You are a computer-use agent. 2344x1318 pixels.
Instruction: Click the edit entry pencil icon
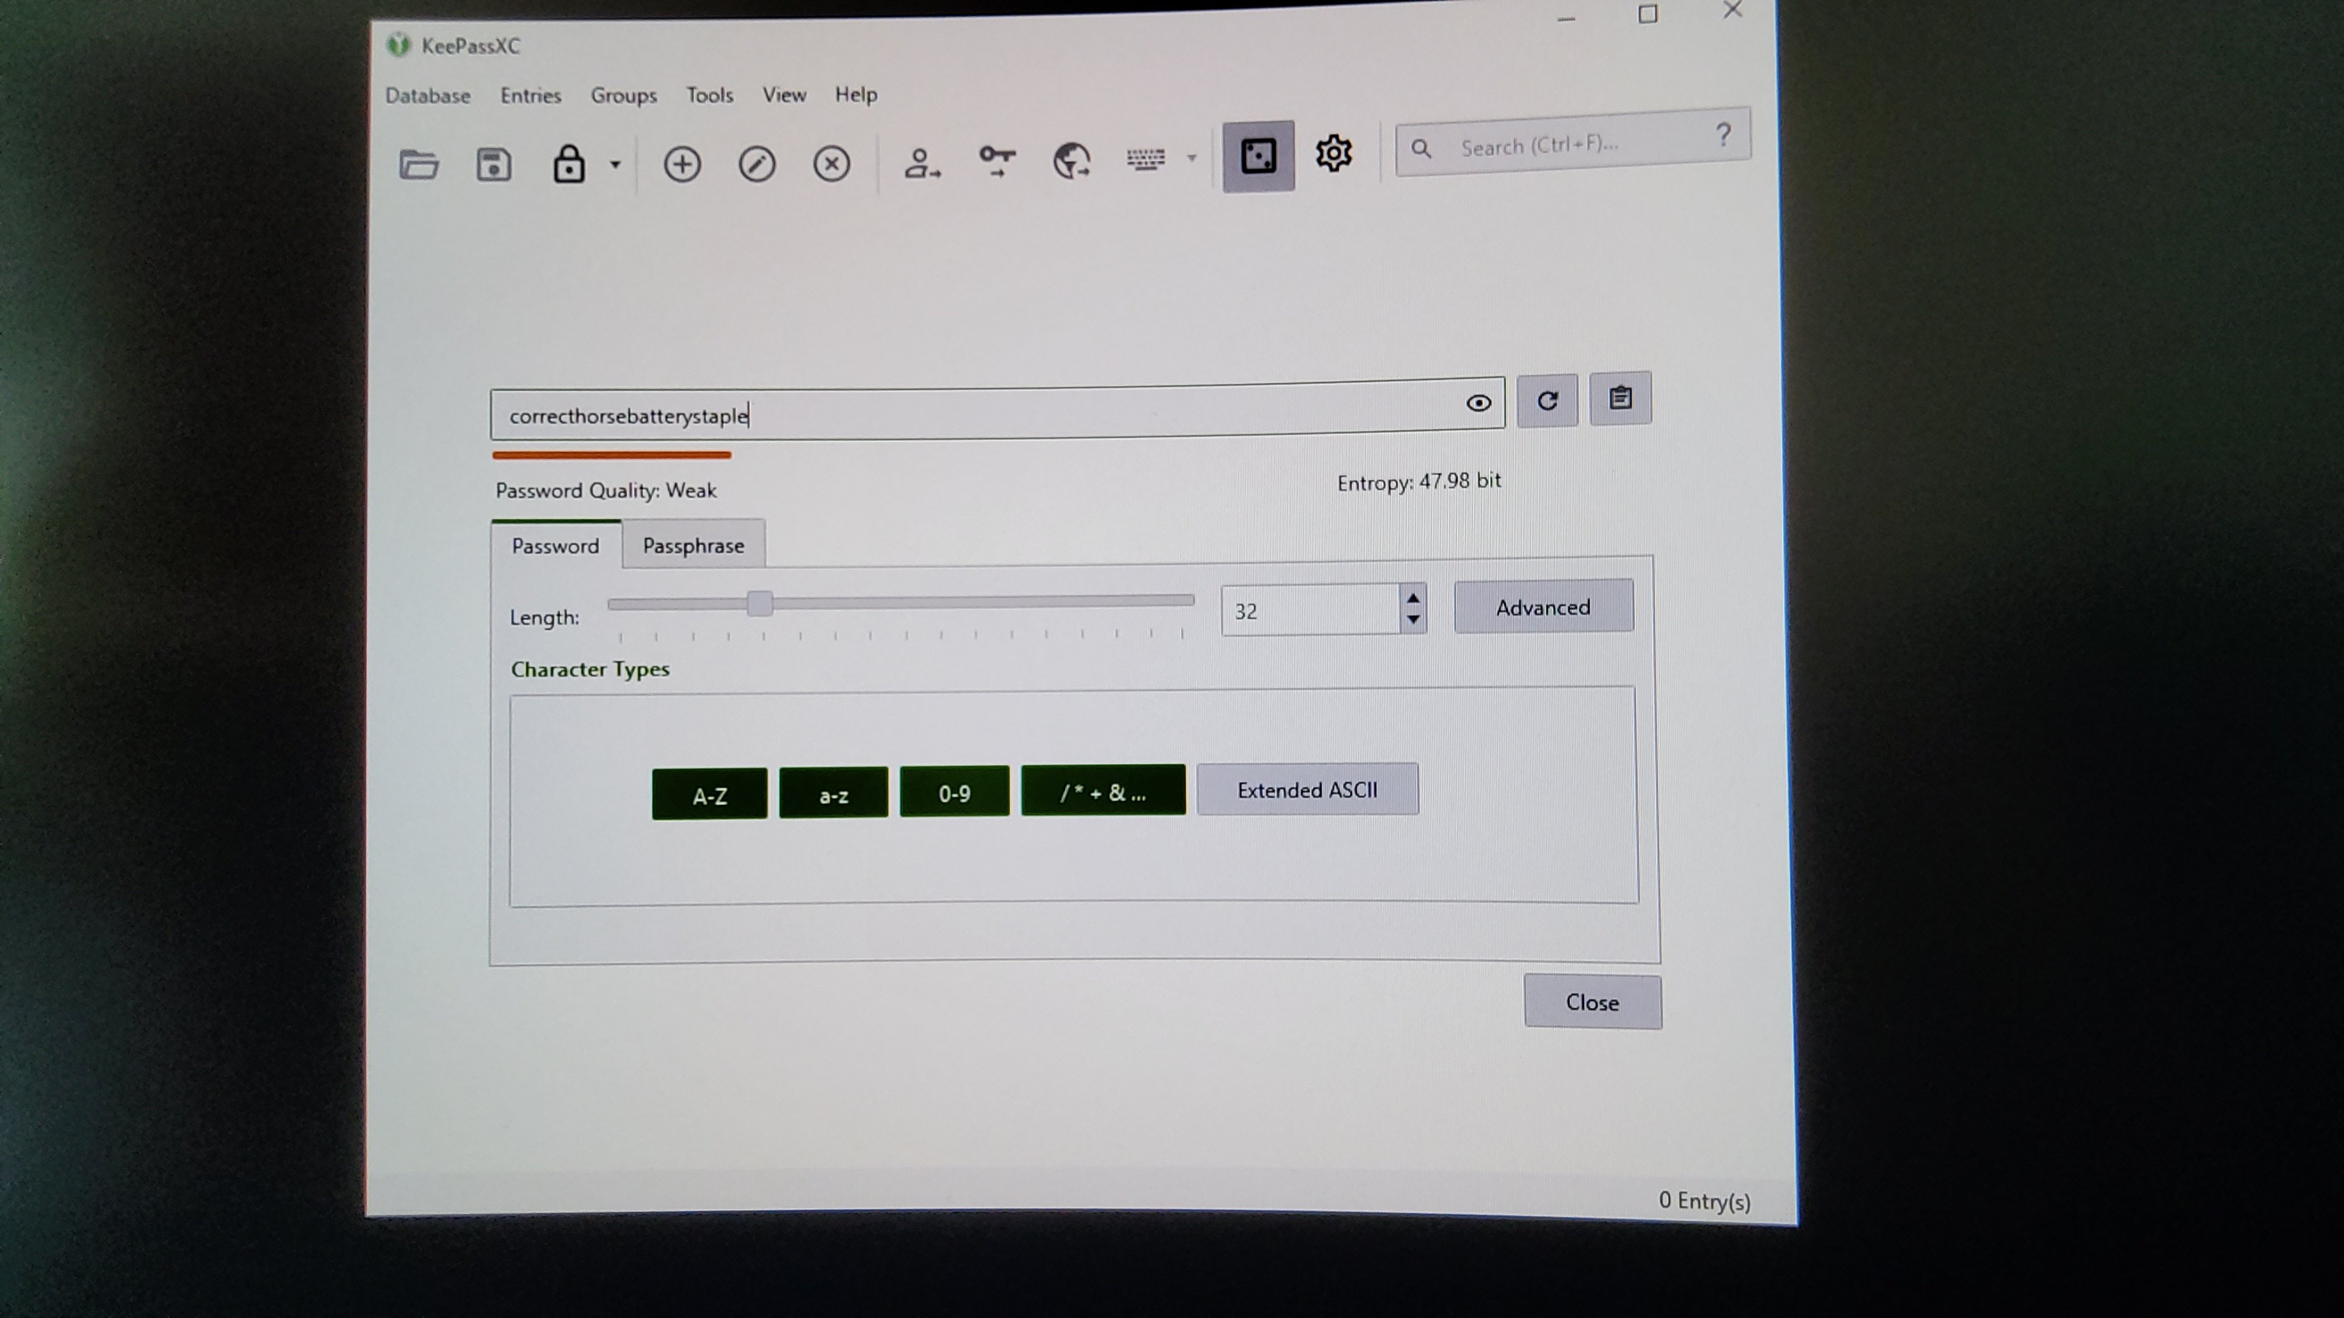[757, 165]
